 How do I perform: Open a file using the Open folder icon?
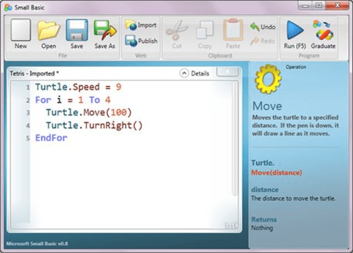[x=48, y=34]
